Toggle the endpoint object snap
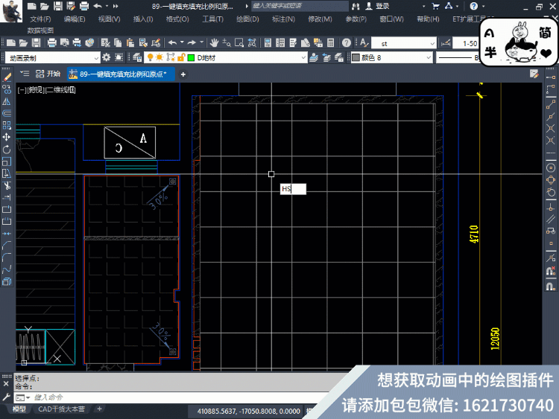The image size is (559, 419). click(551, 105)
